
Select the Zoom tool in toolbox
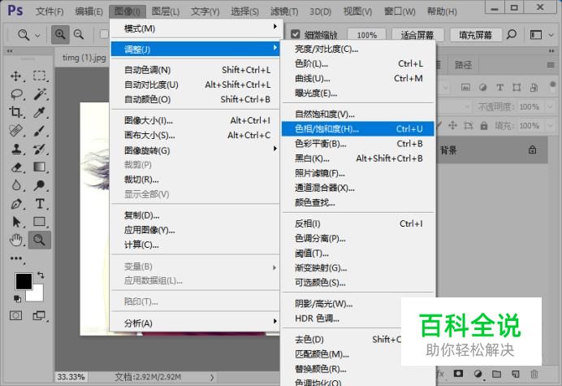[40, 240]
